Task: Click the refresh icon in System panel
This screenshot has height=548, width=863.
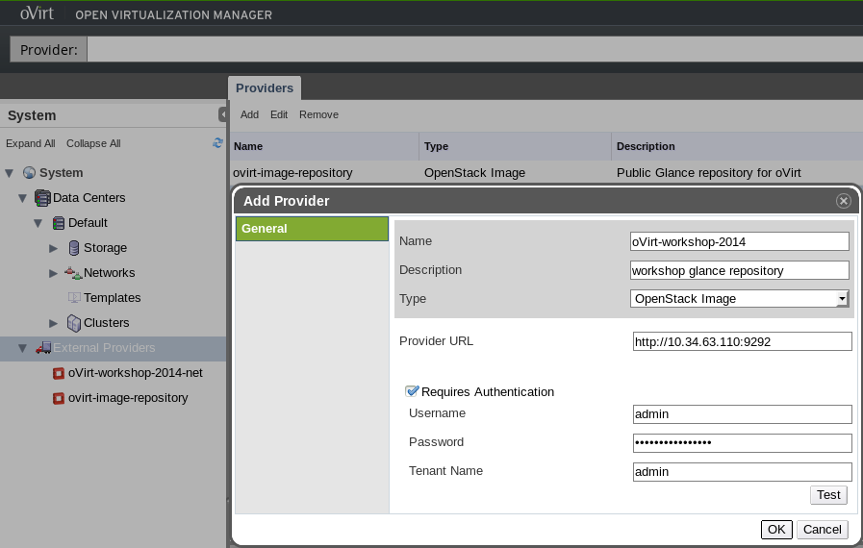Action: tap(218, 143)
